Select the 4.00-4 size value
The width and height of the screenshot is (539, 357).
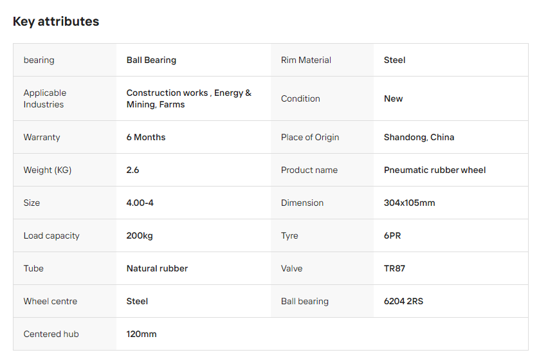point(140,203)
